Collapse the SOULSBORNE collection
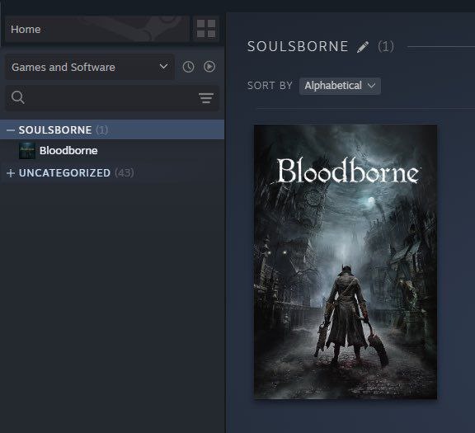 11,130
